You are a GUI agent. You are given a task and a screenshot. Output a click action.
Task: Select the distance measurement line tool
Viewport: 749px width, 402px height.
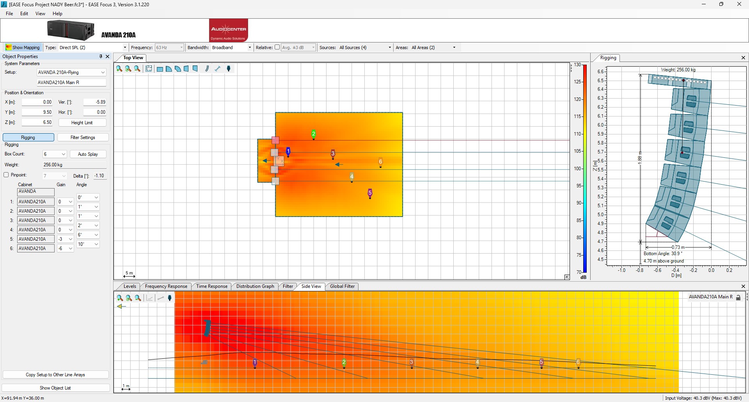tap(218, 69)
